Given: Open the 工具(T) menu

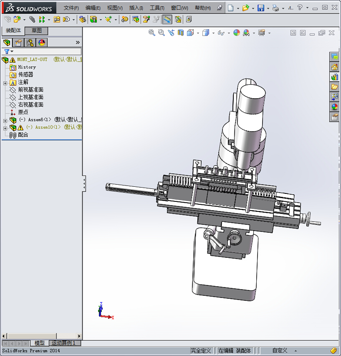Looking at the screenshot, I should pos(157,8).
